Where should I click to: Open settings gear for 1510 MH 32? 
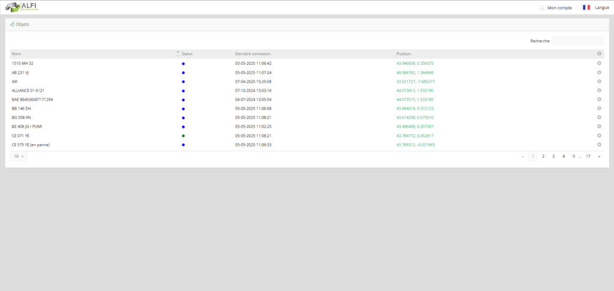click(599, 63)
